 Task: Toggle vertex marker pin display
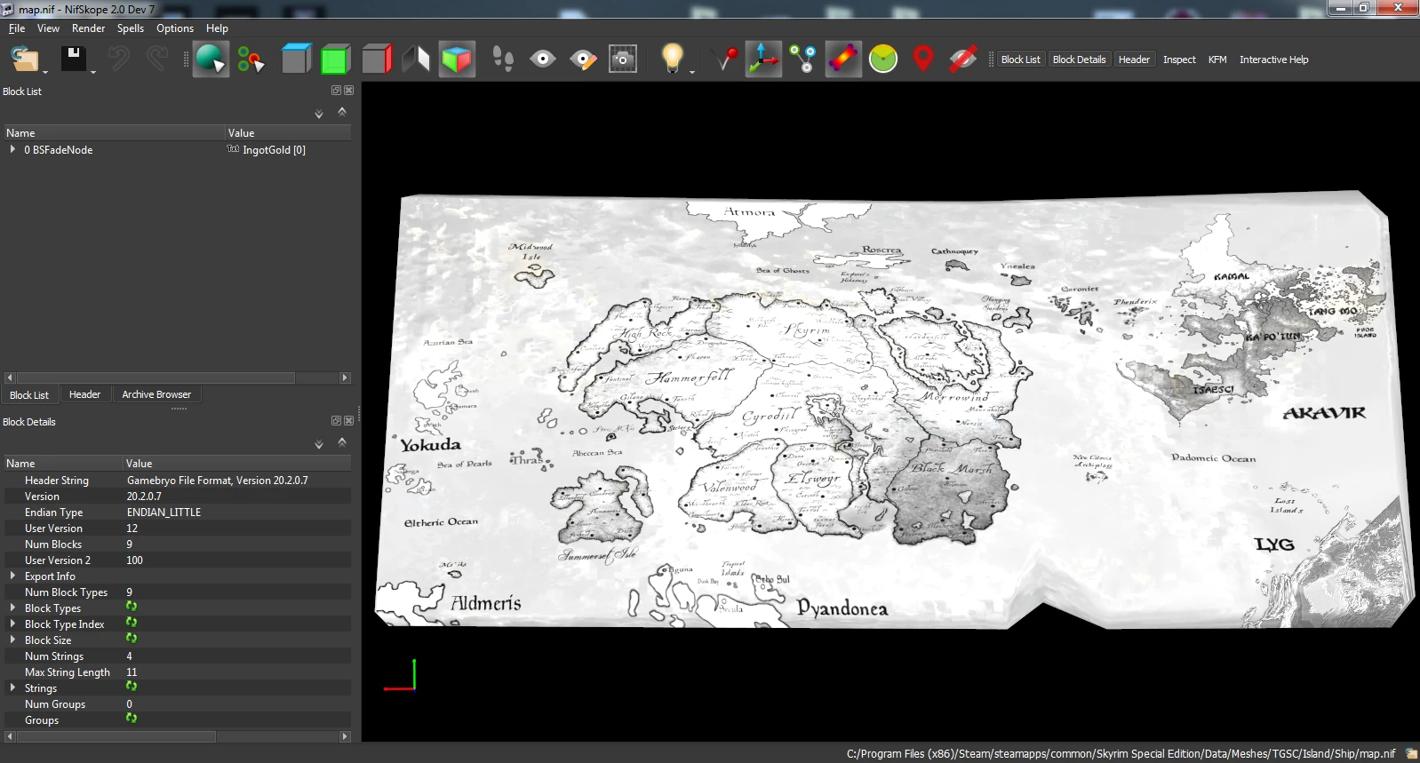725,60
